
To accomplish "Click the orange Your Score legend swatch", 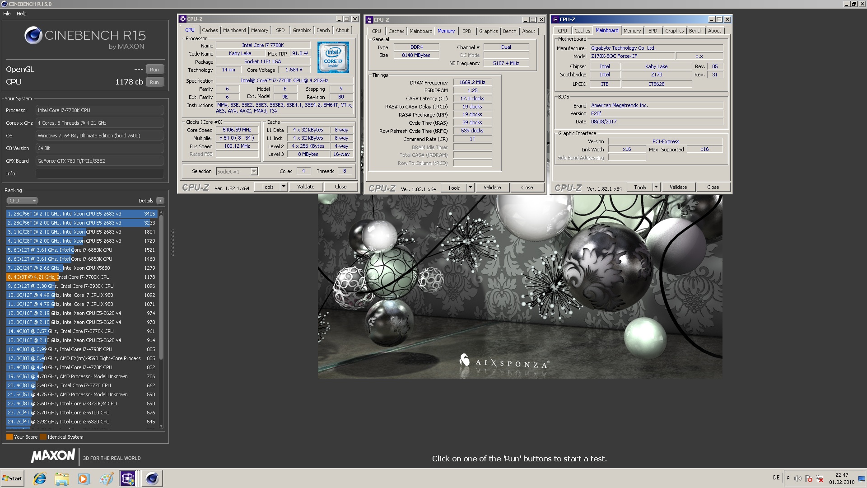I will [9, 437].
